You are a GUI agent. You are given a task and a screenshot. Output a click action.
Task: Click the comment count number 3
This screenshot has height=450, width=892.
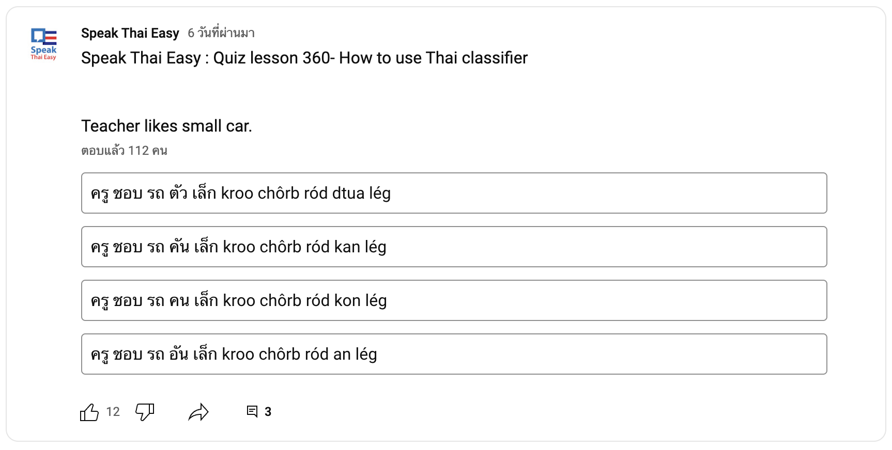(268, 412)
